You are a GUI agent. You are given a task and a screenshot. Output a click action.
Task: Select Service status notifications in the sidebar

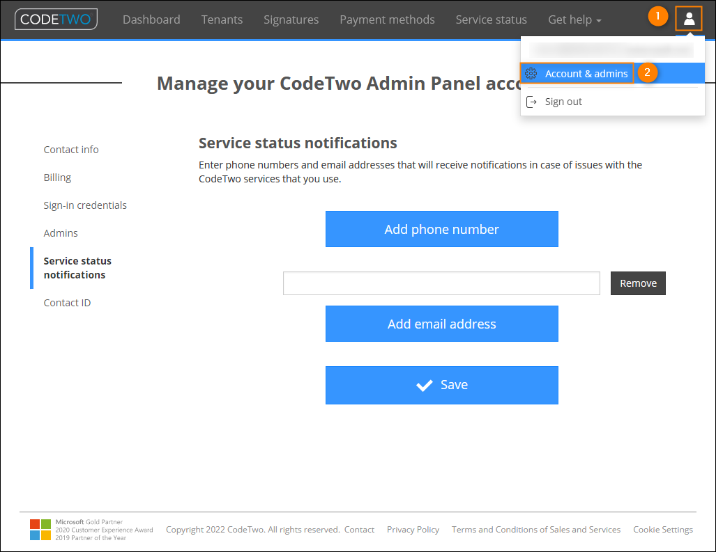click(77, 268)
